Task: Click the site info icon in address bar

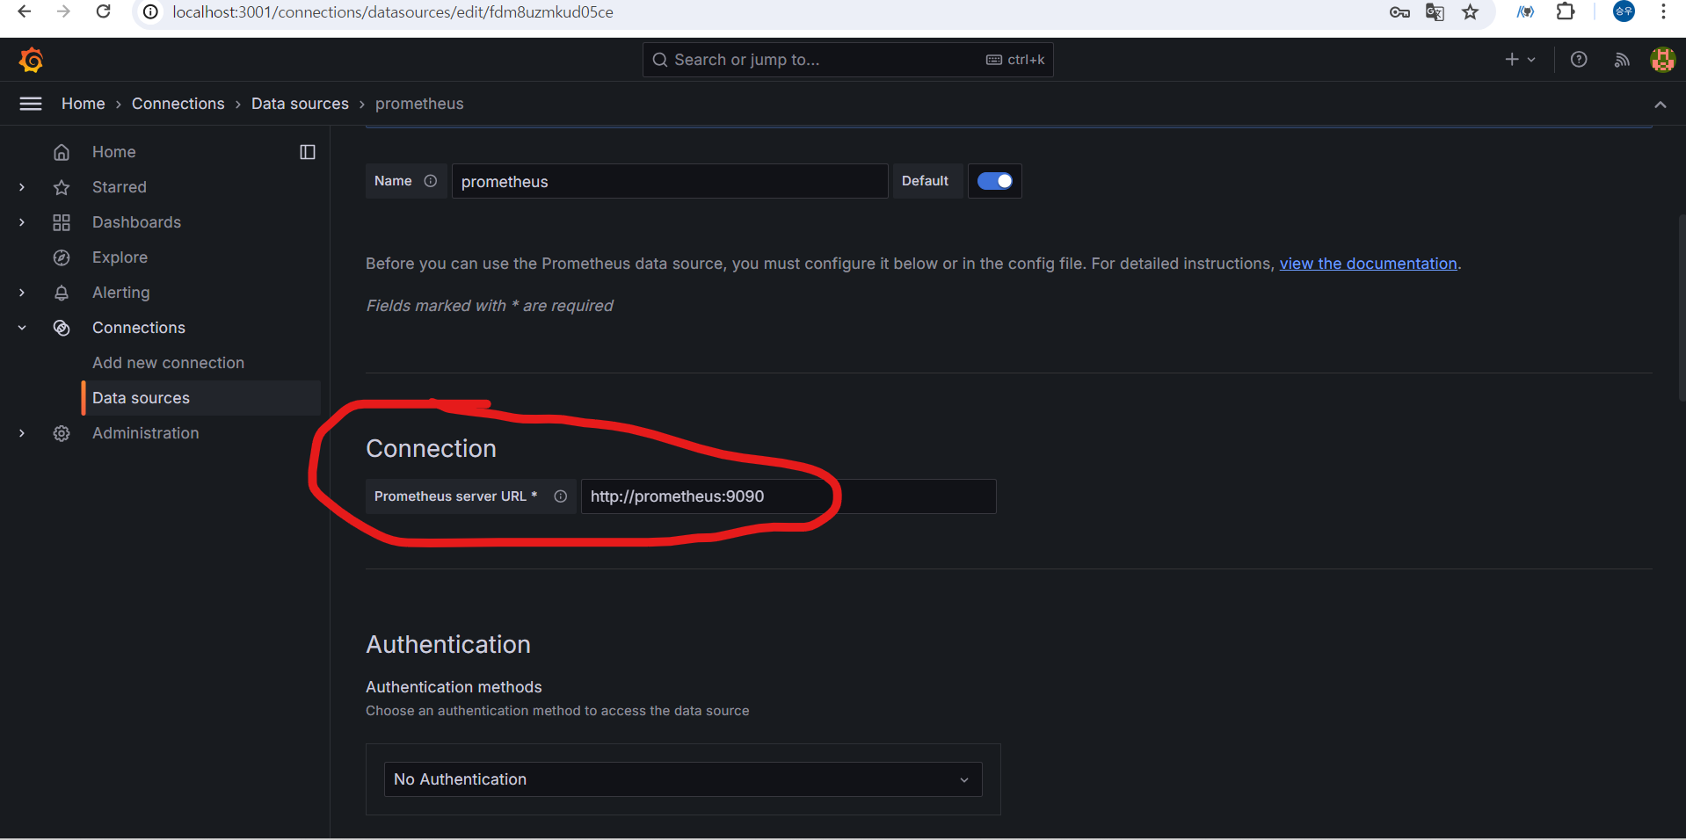Action: point(151,12)
